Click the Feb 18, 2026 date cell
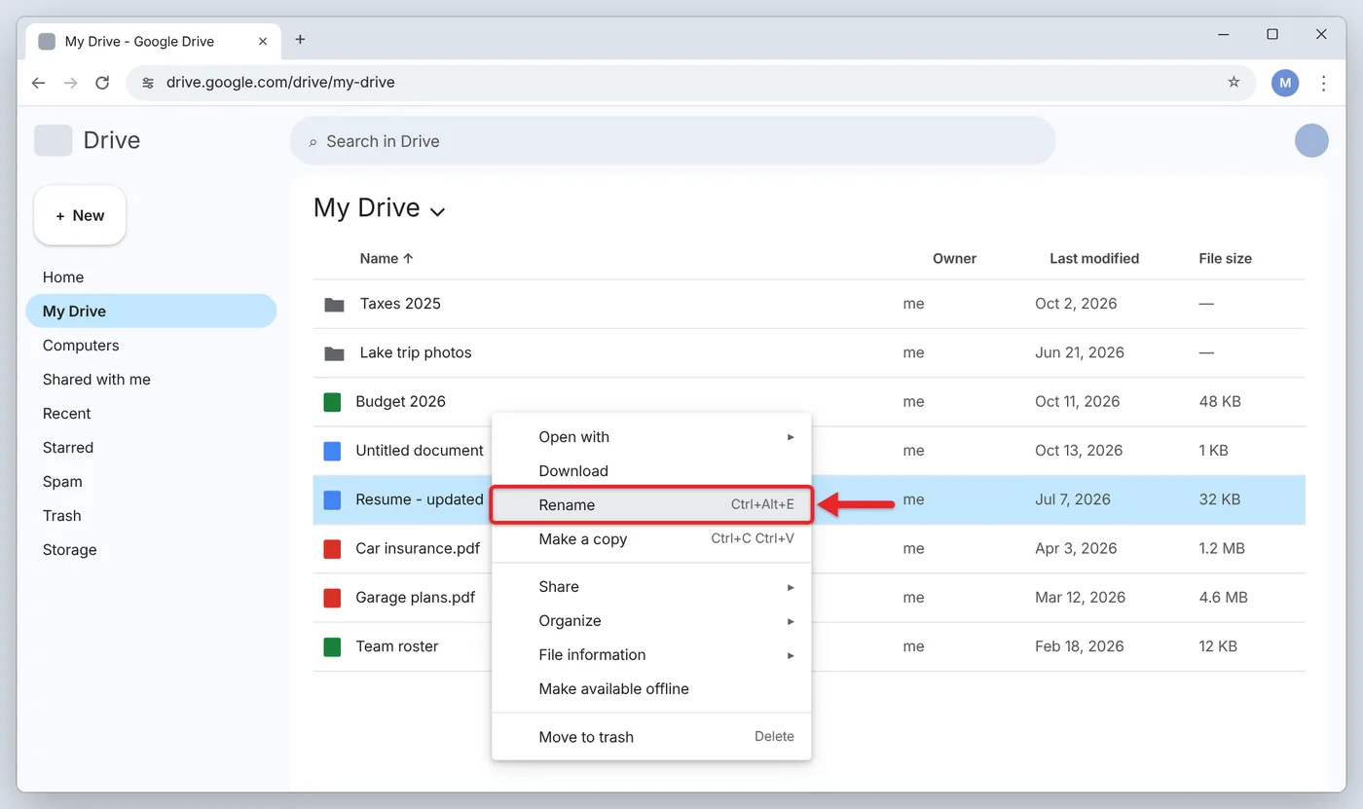Viewport: 1363px width, 809px height. [1080, 646]
